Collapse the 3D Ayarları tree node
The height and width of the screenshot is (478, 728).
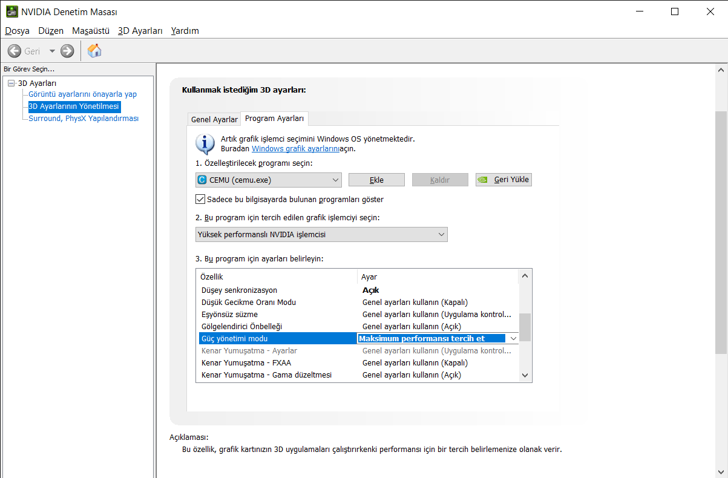point(11,83)
